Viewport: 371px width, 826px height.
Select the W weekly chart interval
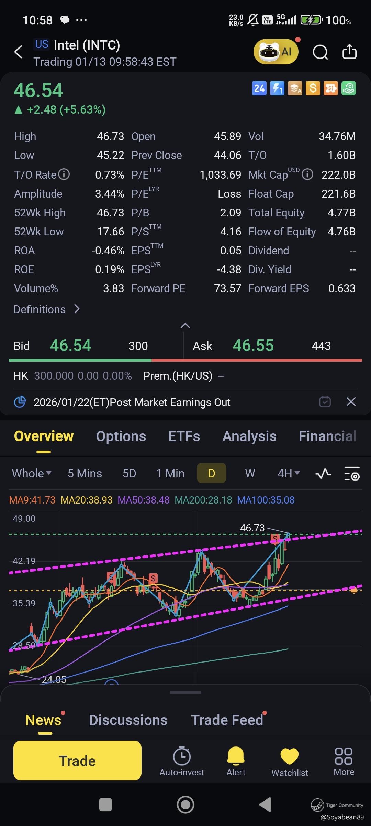point(250,473)
